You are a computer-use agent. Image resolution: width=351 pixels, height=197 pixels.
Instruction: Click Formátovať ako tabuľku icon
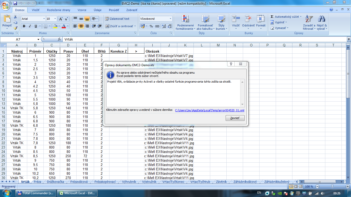(205, 19)
